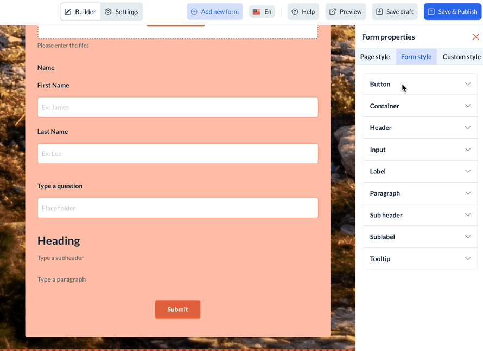This screenshot has height=351, width=483.
Task: Expand the Header section chevron
Action: click(x=468, y=127)
